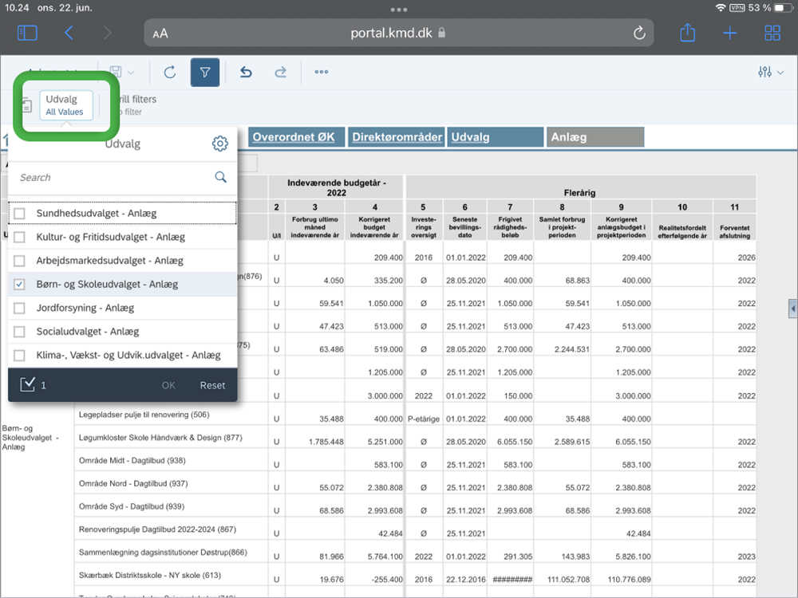Tap the Safari share icon
Image resolution: width=798 pixels, height=598 pixels.
688,33
